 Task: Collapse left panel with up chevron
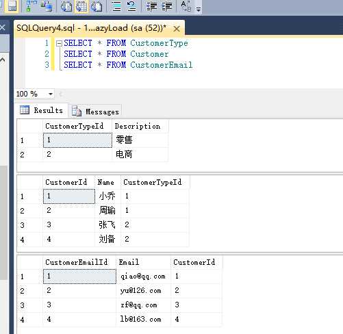(3, 60)
